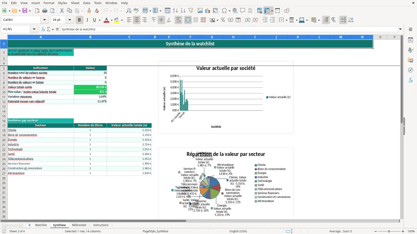Open the Function Wizard fx icon
This screenshot has height=234, width=417.
[x=43, y=29]
